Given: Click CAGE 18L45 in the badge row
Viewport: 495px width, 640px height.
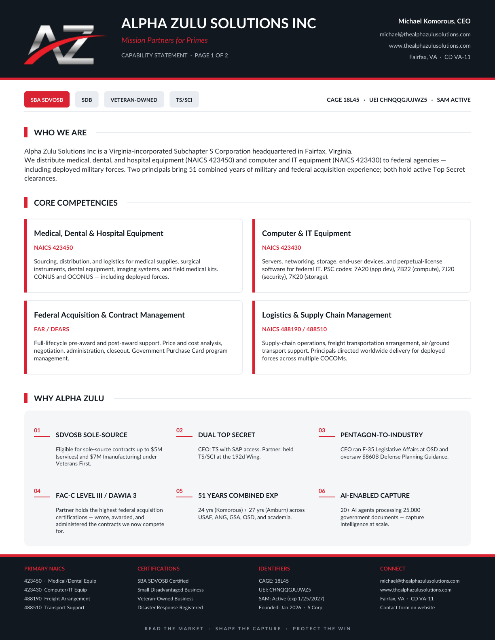Looking at the screenshot, I should pos(343,100).
